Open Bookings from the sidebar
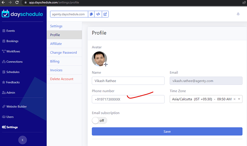 pyautogui.click(x=10, y=41)
